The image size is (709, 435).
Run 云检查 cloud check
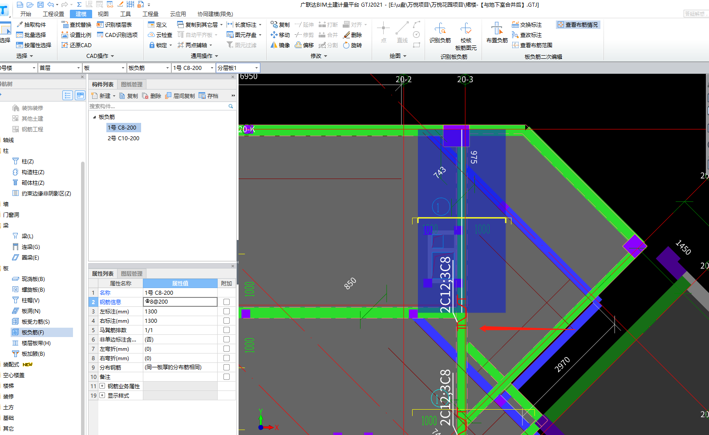point(160,35)
